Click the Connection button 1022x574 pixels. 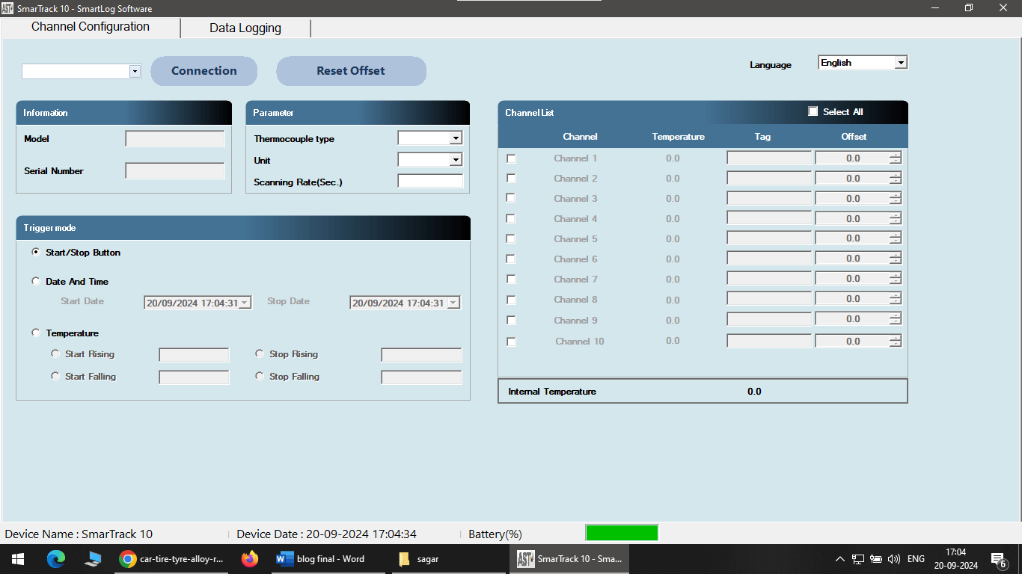(x=204, y=71)
